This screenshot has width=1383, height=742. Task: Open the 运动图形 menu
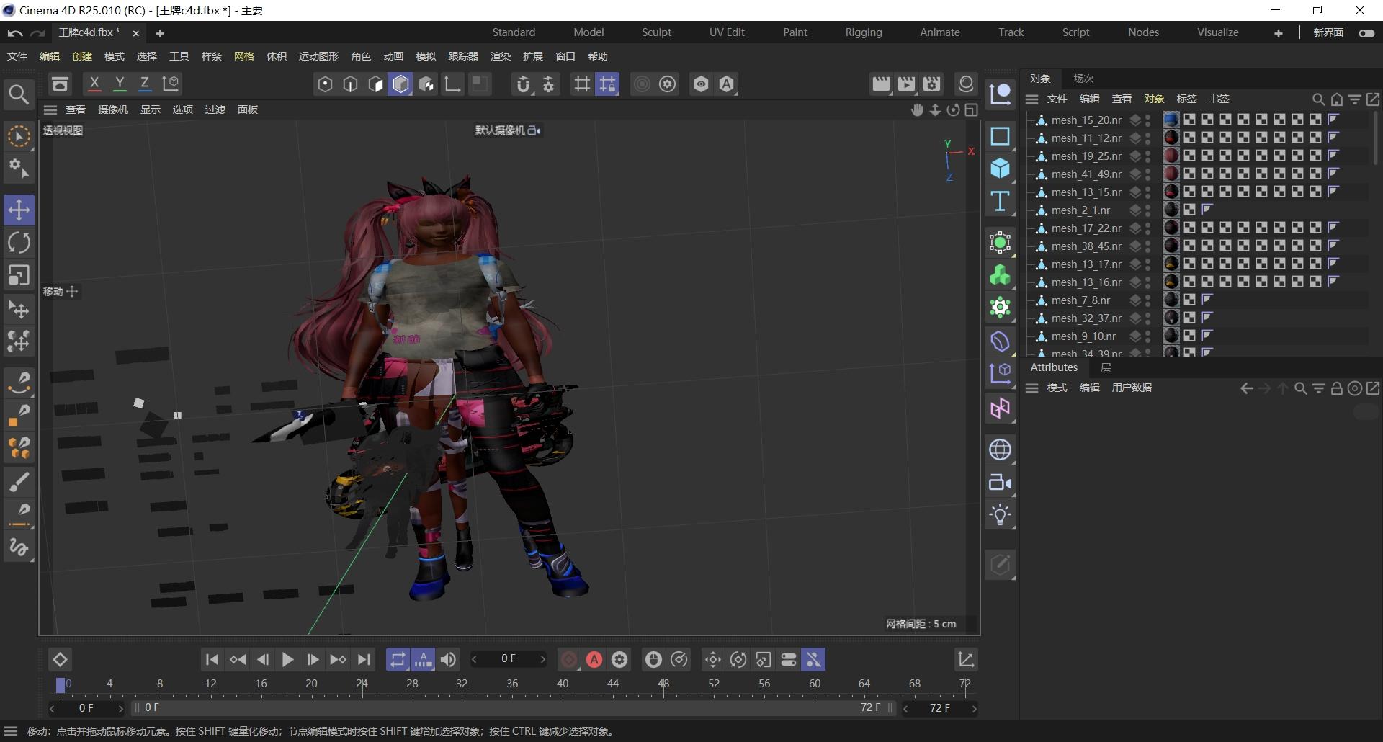318,56
